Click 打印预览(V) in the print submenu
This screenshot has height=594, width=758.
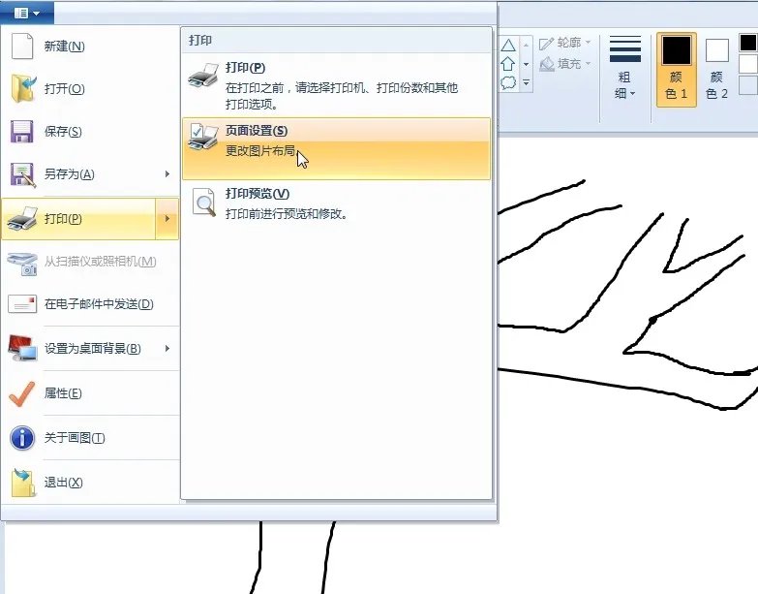coord(337,203)
